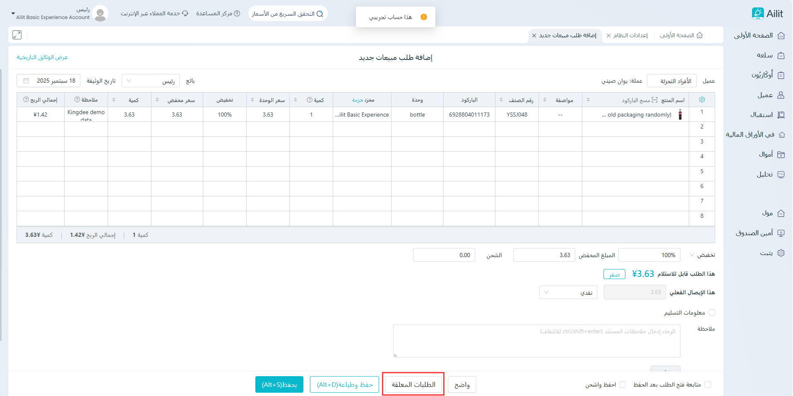Click the help icon next to إجمالي الربح
This screenshot has height=396, width=793.
(26, 100)
